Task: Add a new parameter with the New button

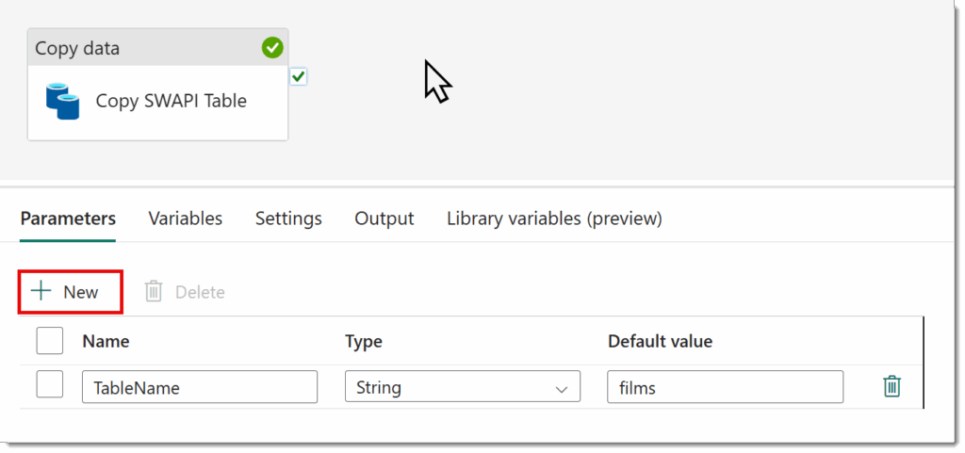Action: click(70, 292)
